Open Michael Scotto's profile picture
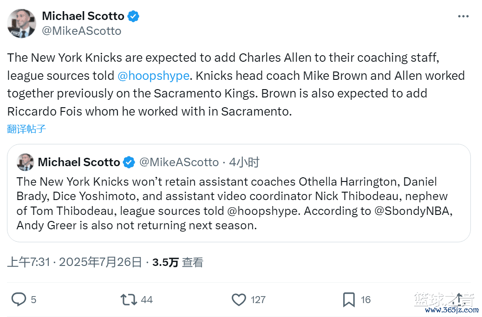Image resolution: width=482 pixels, height=317 pixels. [21, 23]
